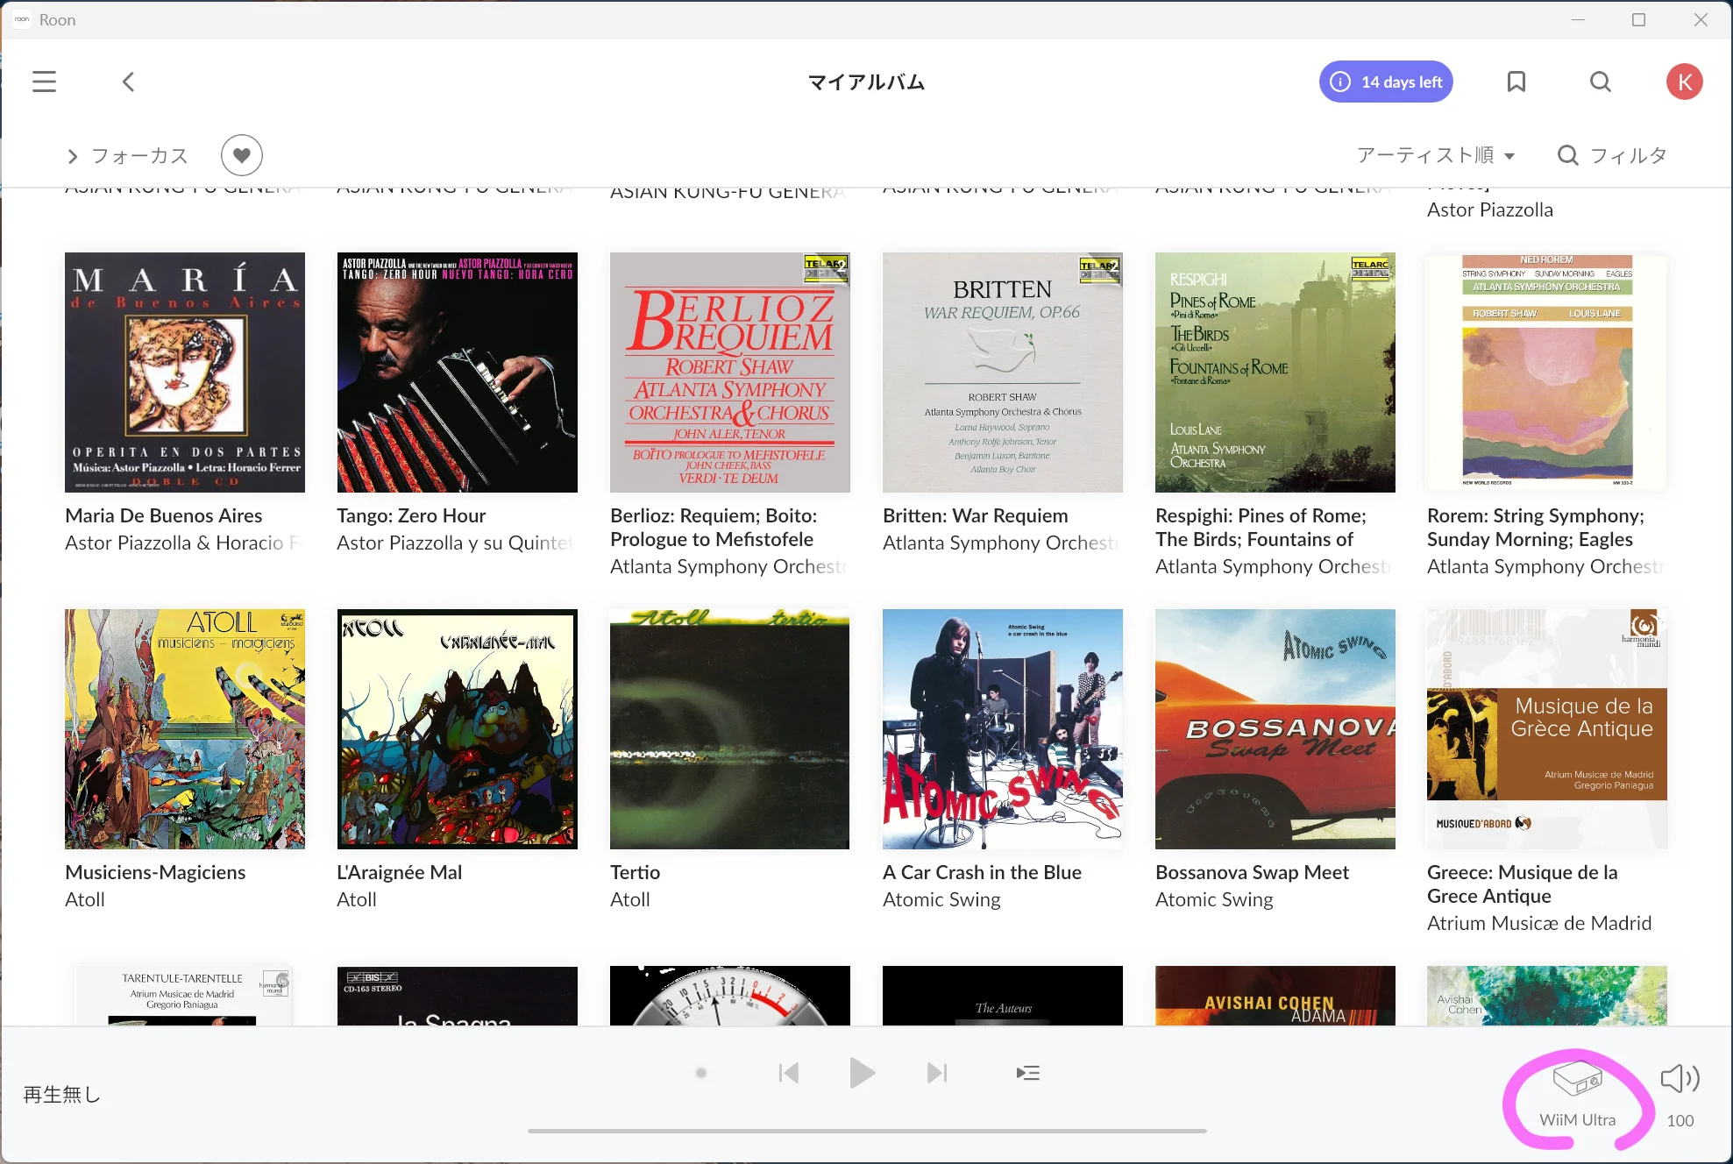Click the 14 days left button
Screen dimensions: 1733x1164
(x=1386, y=82)
